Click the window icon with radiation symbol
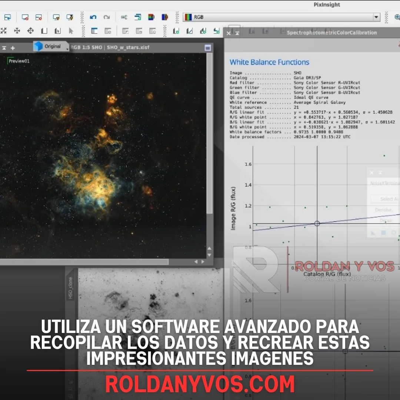This screenshot has height=400, width=400. [70, 17]
